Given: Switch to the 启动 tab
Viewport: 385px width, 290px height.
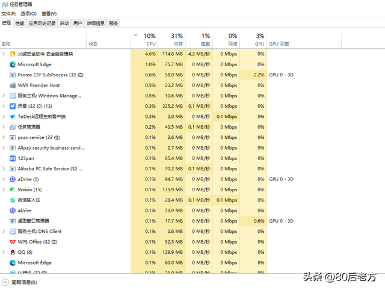Looking at the screenshot, I should pos(64,23).
